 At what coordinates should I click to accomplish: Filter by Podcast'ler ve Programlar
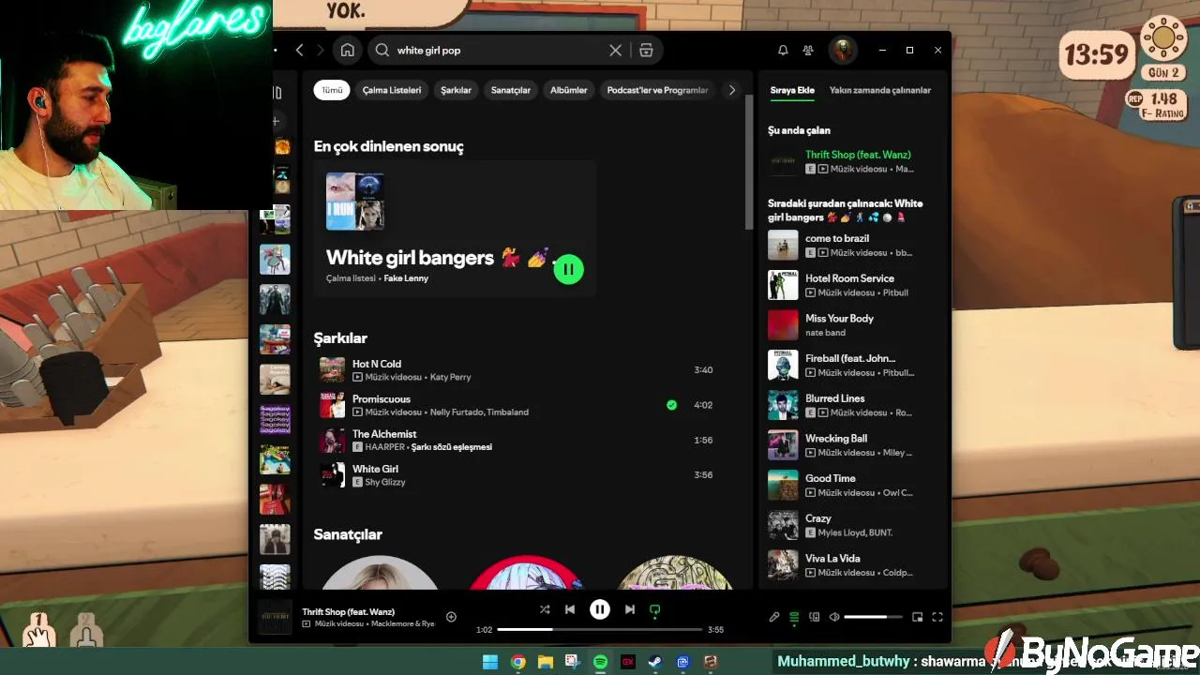click(x=657, y=90)
